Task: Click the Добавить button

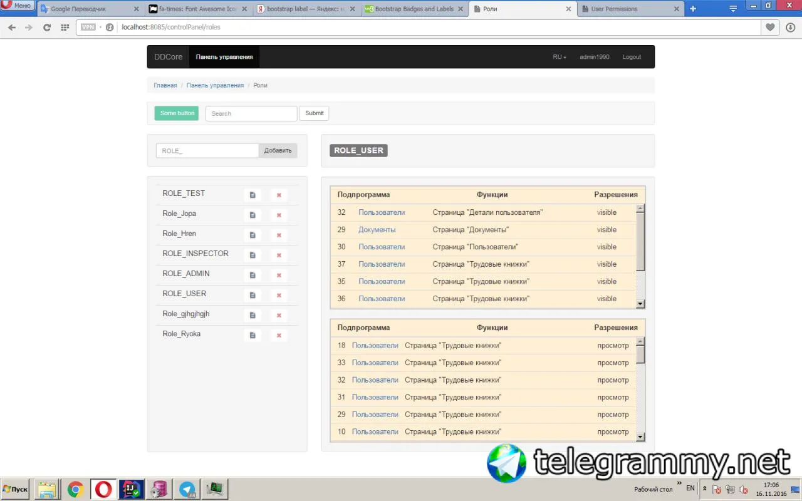Action: point(278,151)
